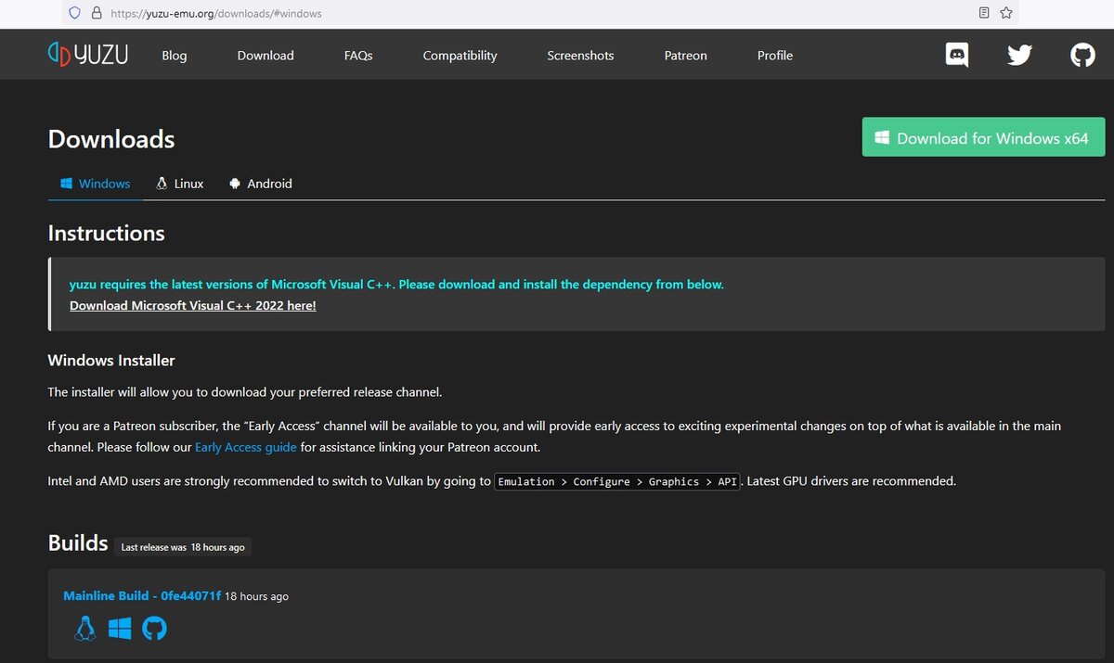Click the Last release was 18 hours ago badge
The height and width of the screenshot is (663, 1114).
pyautogui.click(x=183, y=547)
